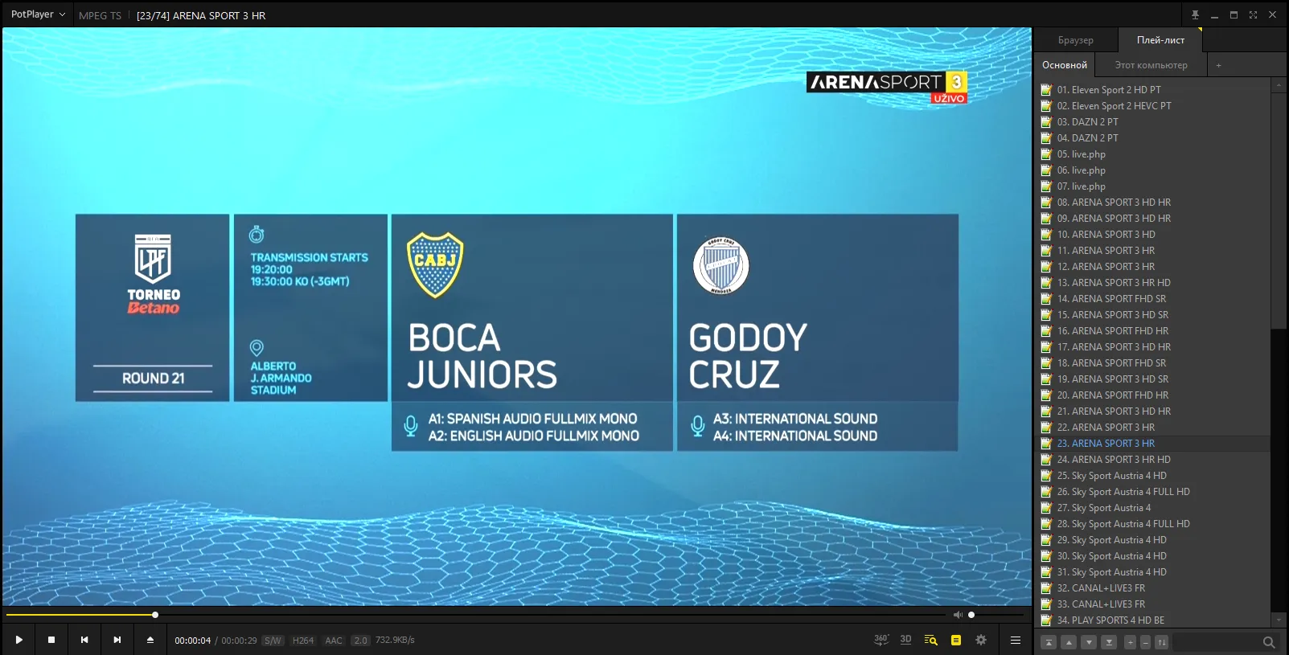Start playback with the play button
1289x655 pixels.
coord(18,640)
